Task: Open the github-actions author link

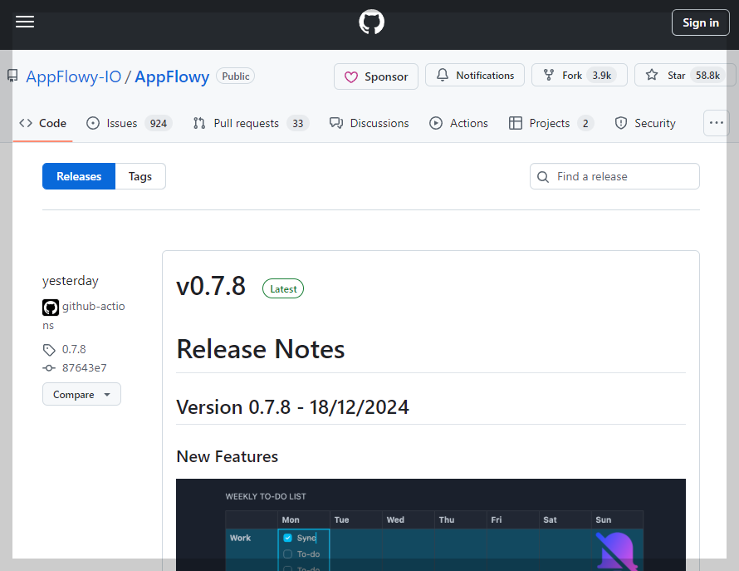Action: coord(93,307)
